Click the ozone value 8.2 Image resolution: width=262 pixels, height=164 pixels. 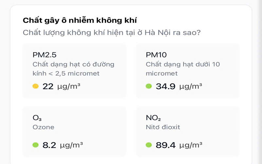click(49, 145)
